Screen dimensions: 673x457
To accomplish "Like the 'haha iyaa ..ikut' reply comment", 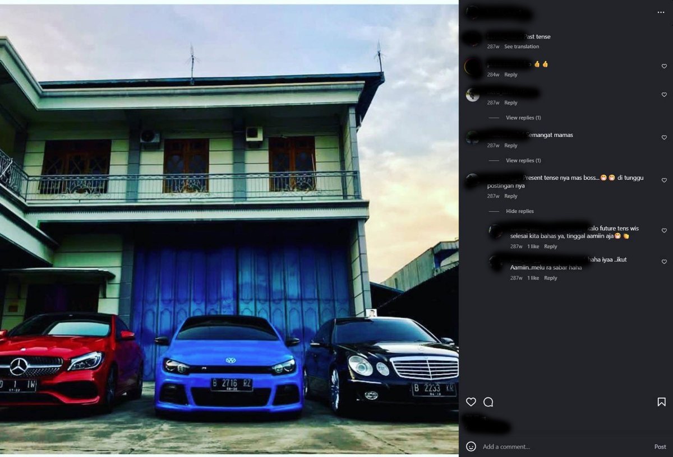I will (664, 262).
